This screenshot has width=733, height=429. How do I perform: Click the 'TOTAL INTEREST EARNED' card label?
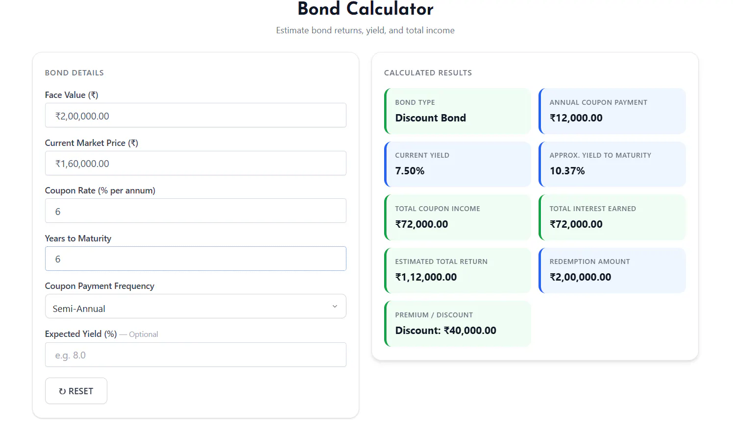(x=593, y=209)
